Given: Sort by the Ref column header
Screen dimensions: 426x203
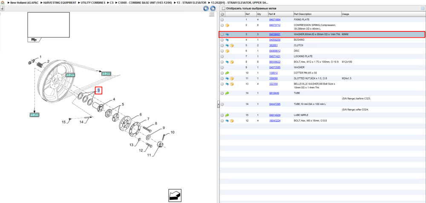Looking at the screenshot, I should (x=248, y=14).
